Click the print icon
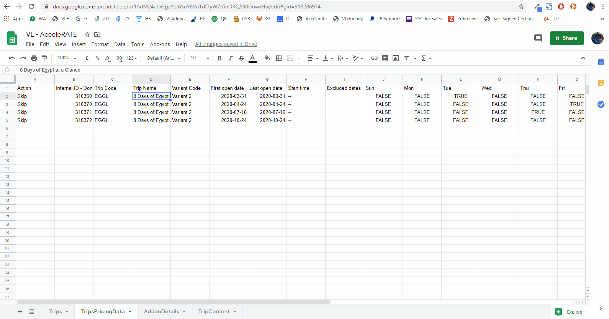This screenshot has height=319, width=609. coord(34,58)
